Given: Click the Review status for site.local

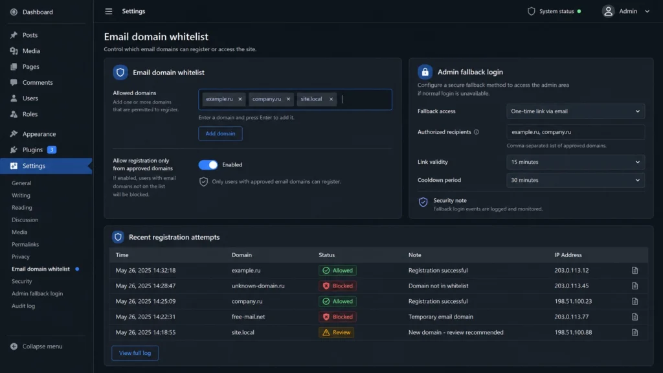Looking at the screenshot, I should (336, 332).
